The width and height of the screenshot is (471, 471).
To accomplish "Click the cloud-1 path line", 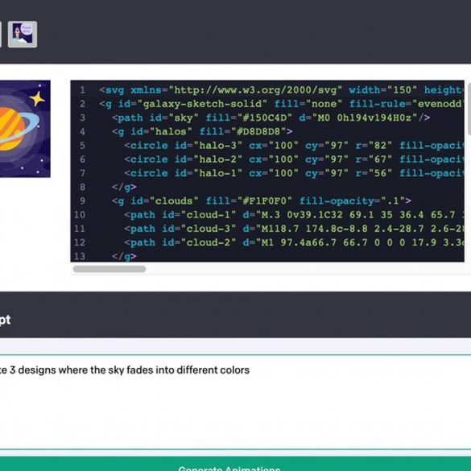I will (294, 215).
